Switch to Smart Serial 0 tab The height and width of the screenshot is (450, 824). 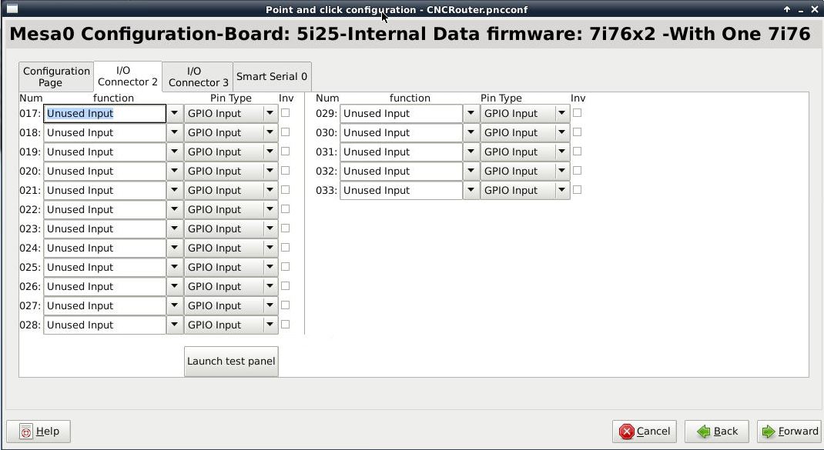pyautogui.click(x=272, y=77)
